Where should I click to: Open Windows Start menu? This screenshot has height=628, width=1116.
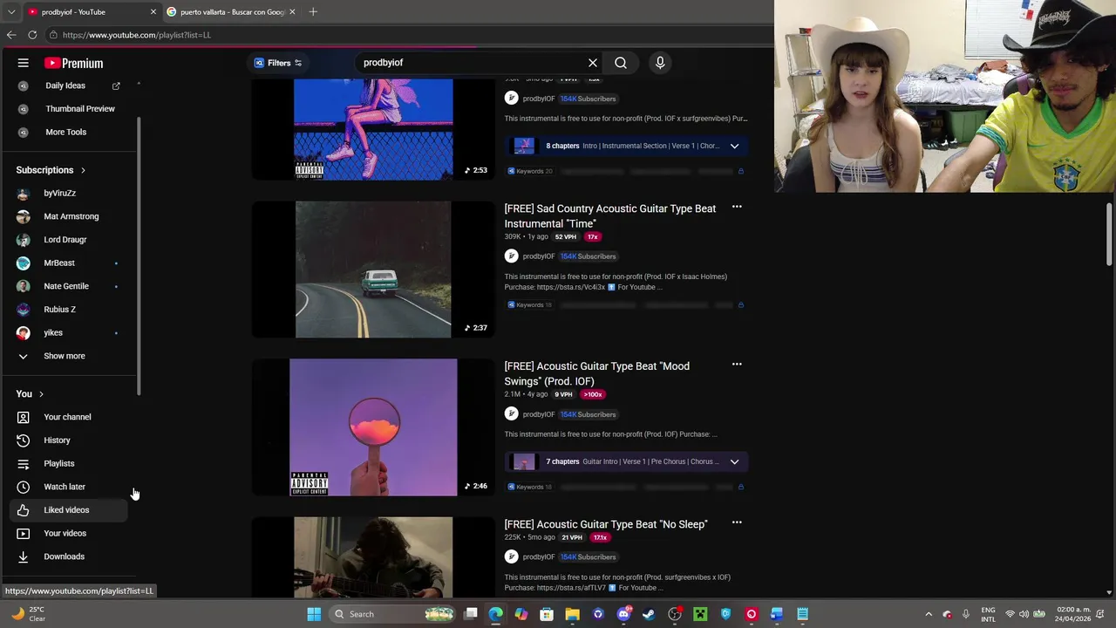pos(314,614)
